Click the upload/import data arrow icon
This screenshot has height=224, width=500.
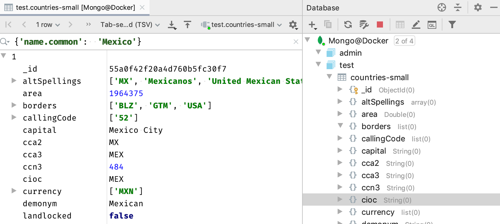(x=187, y=24)
